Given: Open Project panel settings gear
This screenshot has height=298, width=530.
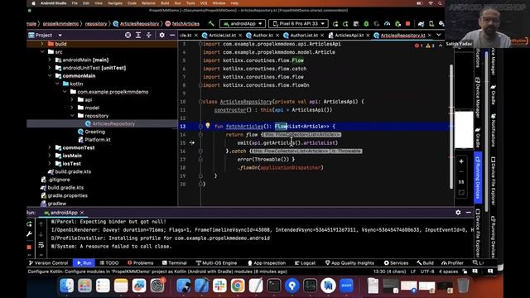Looking at the screenshot, I should coord(162,35).
